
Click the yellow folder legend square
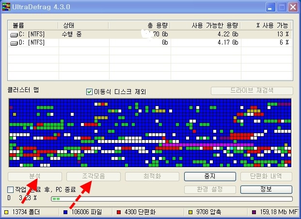tap(6, 212)
